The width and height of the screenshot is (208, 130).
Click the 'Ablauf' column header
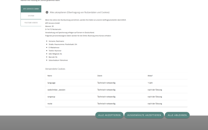click(150, 76)
